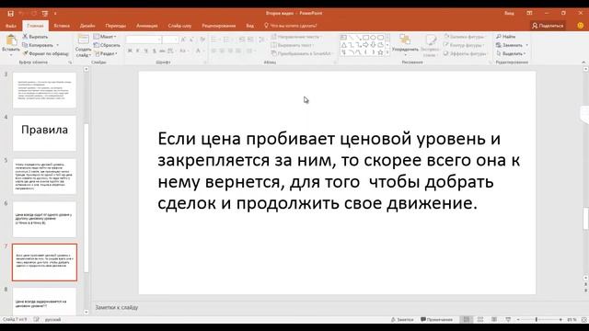Toggle text shadow (S) formatting
This screenshot has height=331, width=589.
[x=155, y=51]
